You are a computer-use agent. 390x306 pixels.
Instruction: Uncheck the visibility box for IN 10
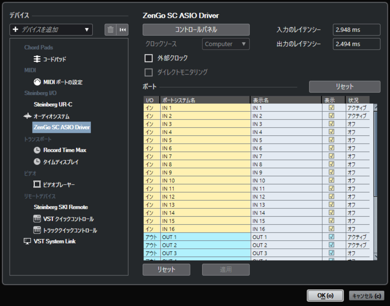point(332,180)
